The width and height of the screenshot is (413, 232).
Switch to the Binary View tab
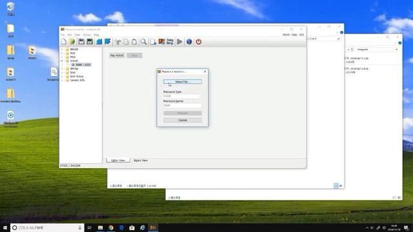[141, 160]
